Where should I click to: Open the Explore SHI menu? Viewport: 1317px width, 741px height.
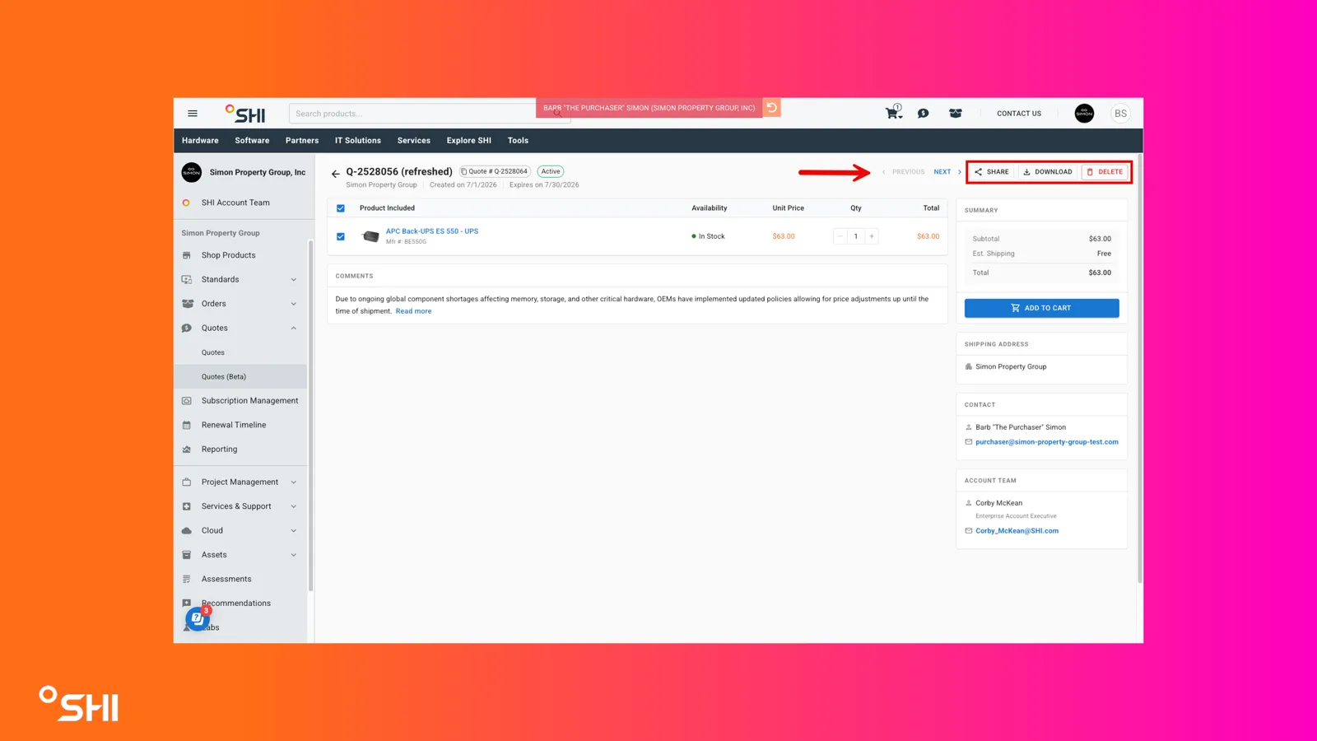(x=469, y=141)
